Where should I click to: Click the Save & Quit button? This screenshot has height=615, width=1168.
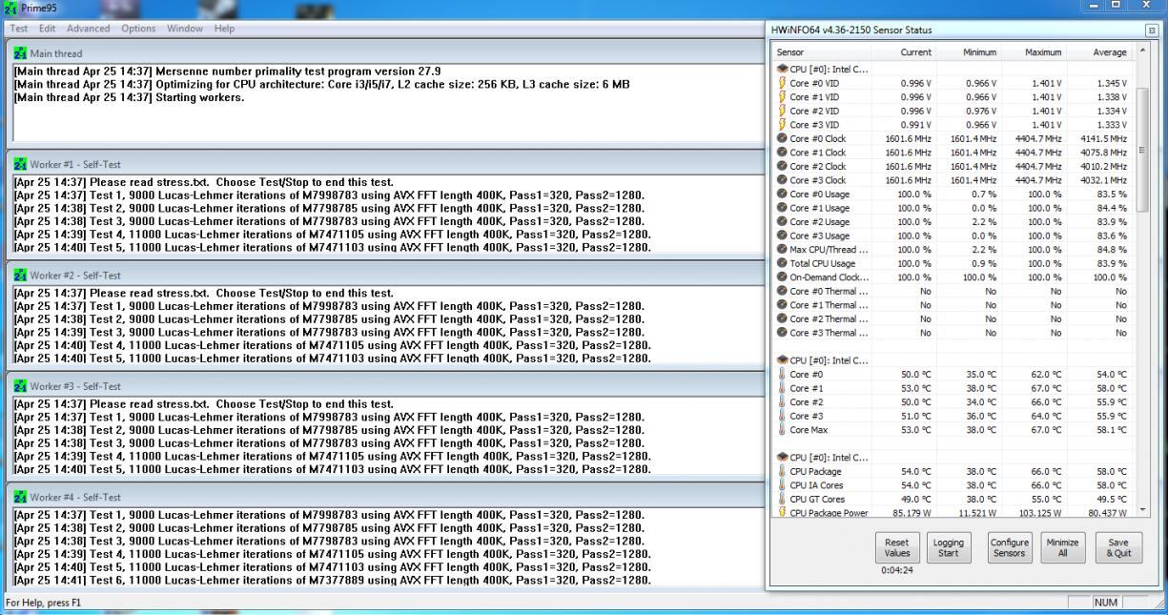[x=1118, y=546]
